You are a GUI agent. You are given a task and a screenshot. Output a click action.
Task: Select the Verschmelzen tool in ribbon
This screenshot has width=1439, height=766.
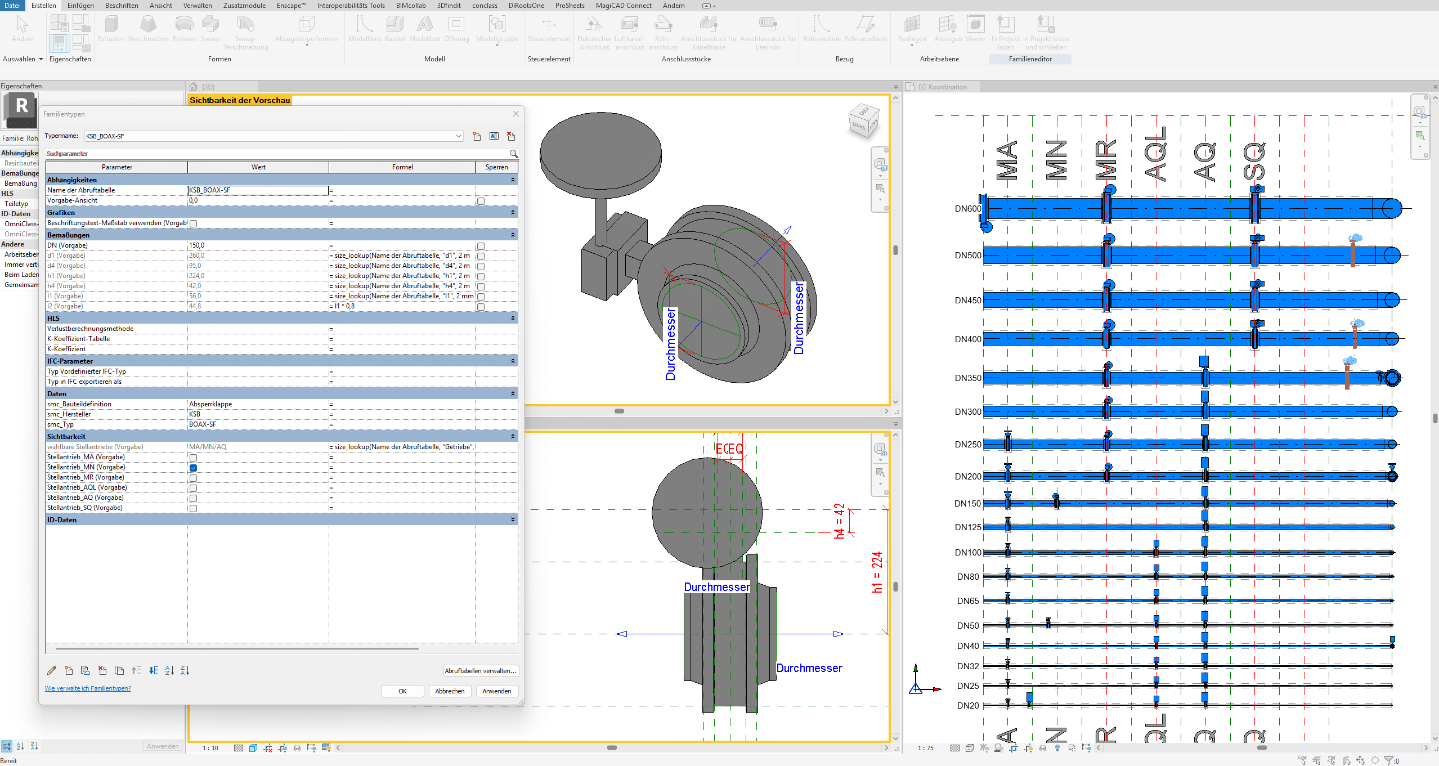[x=149, y=28]
